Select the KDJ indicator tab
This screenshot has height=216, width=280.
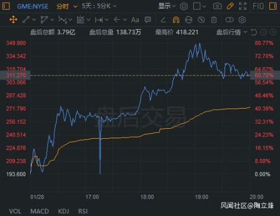point(63,212)
